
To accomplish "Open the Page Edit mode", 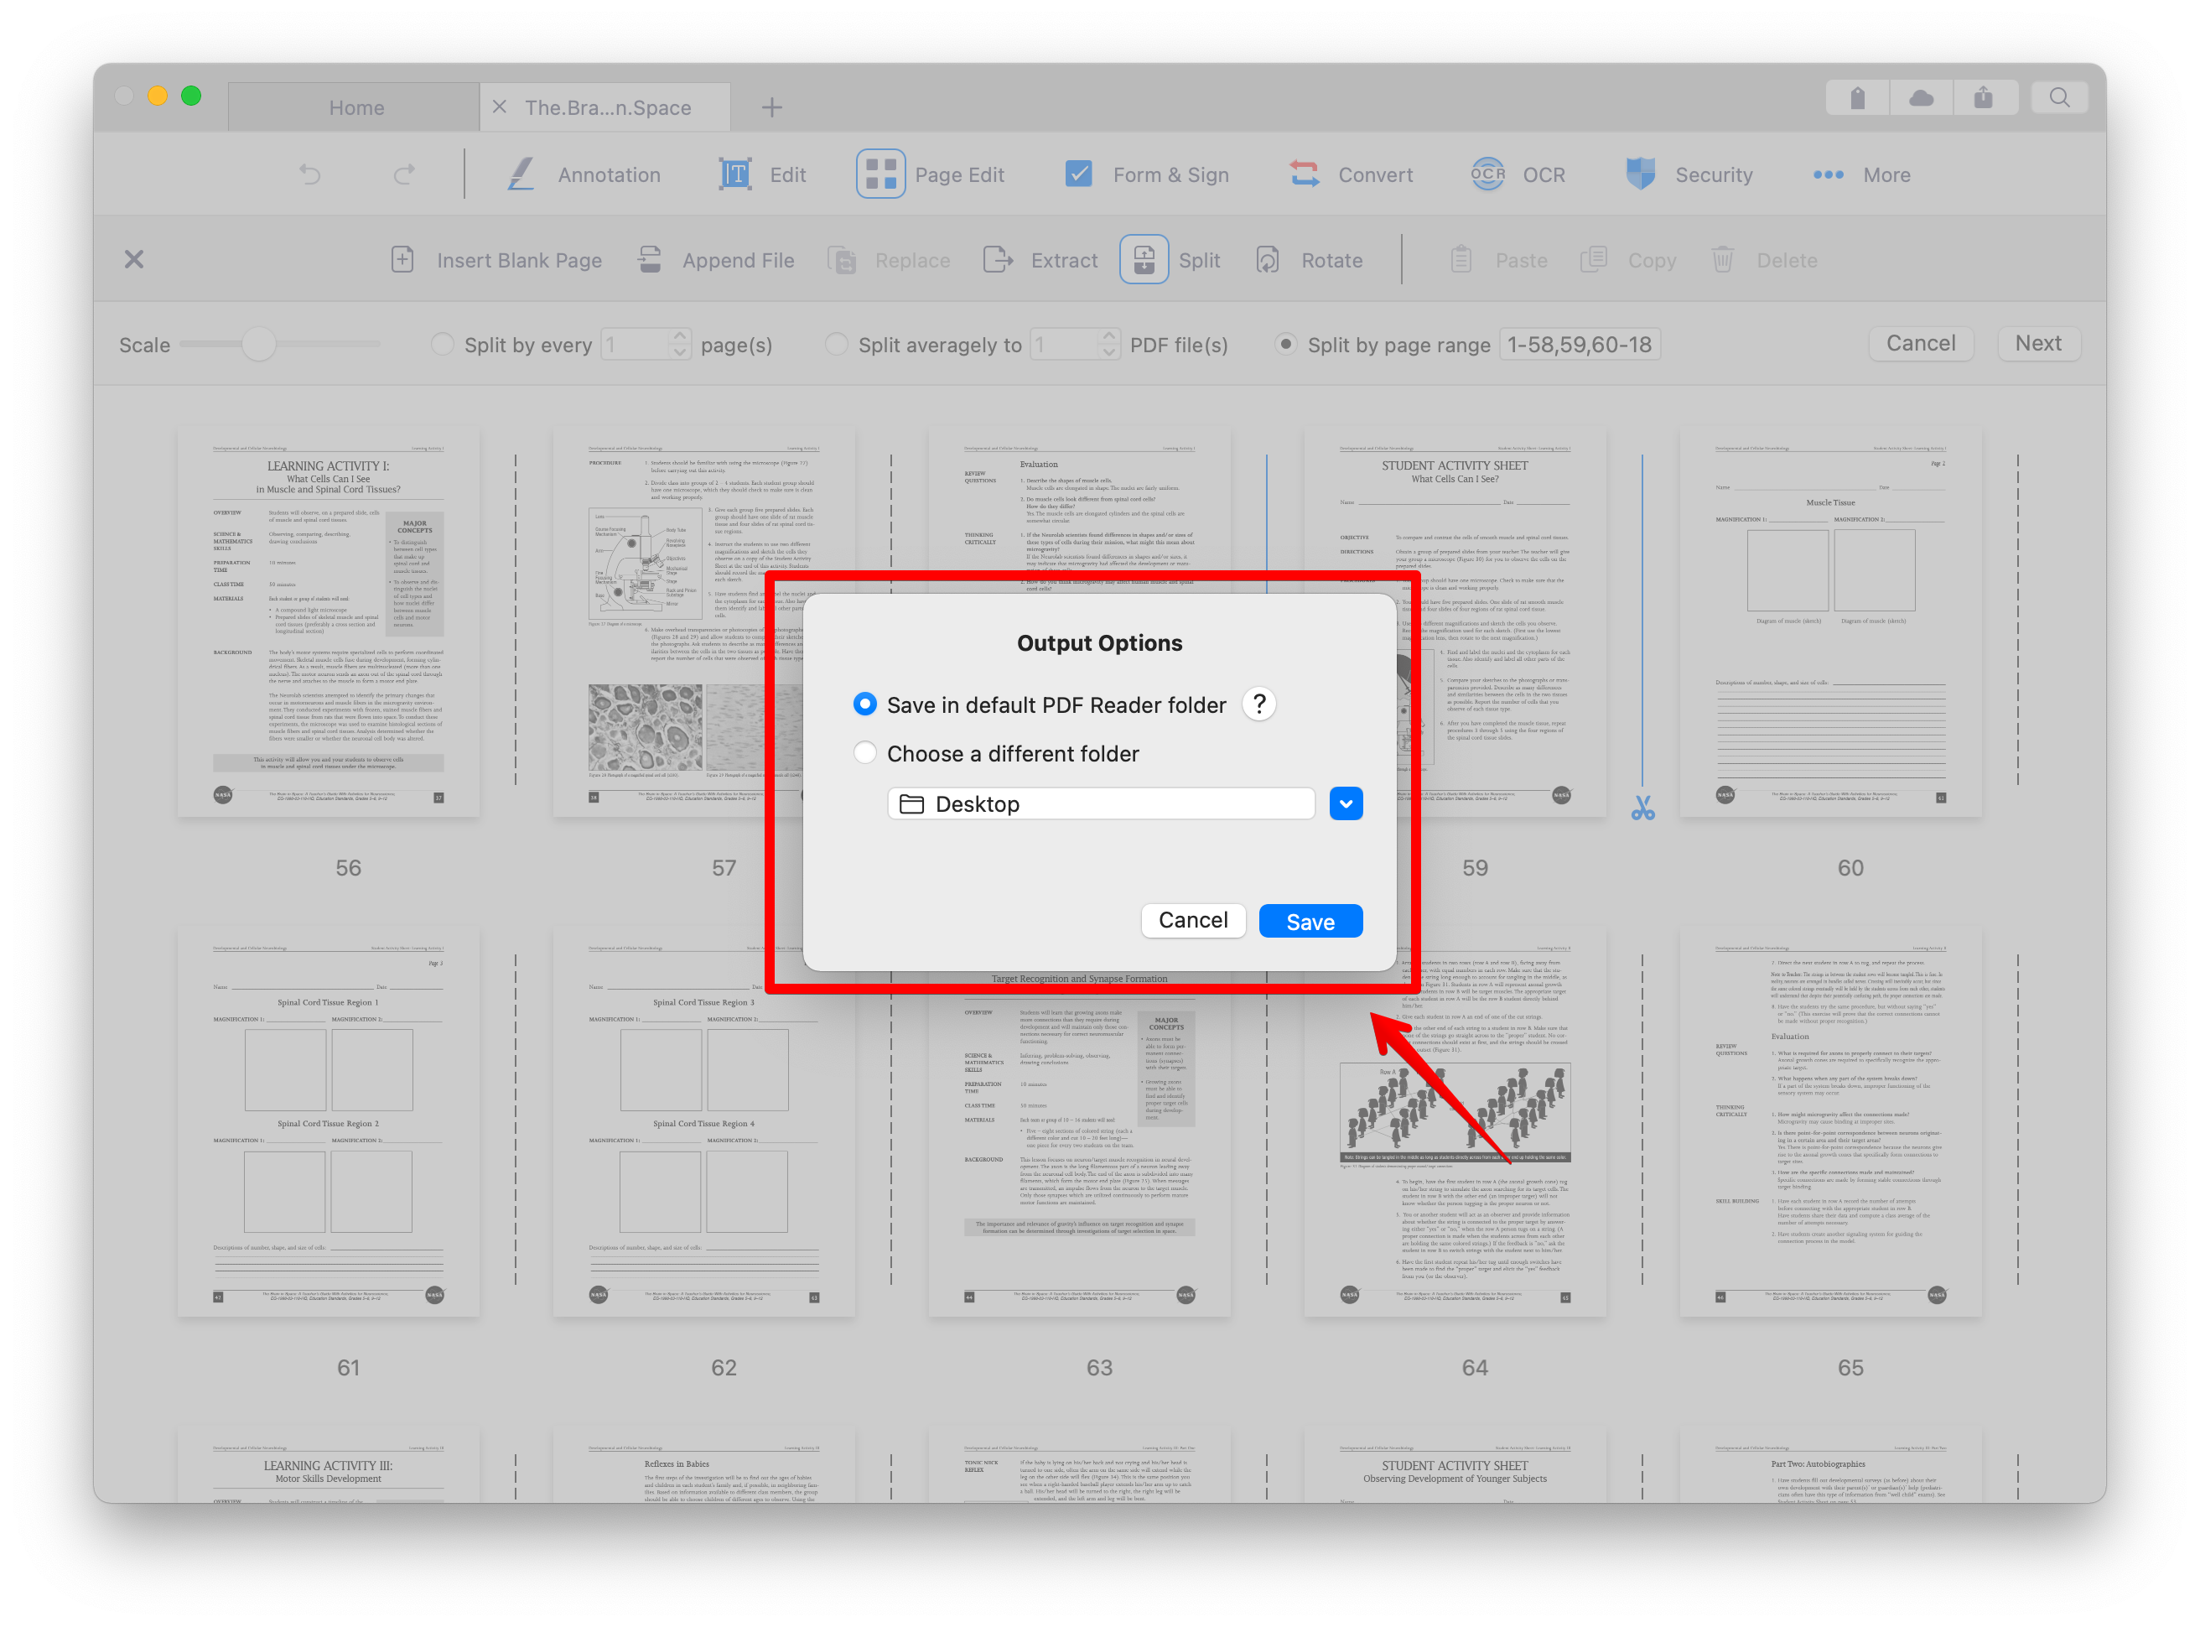I will click(931, 174).
